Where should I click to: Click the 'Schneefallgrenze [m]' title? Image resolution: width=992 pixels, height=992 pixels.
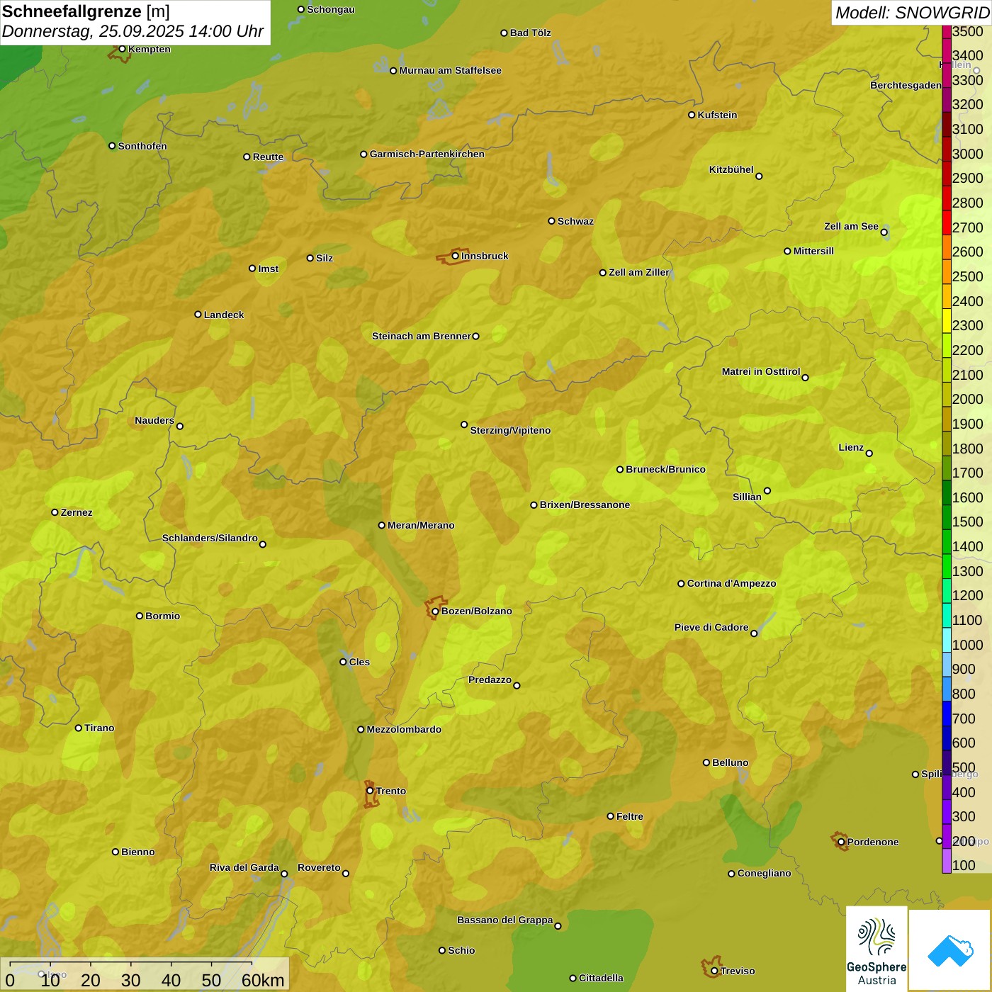pos(86,11)
